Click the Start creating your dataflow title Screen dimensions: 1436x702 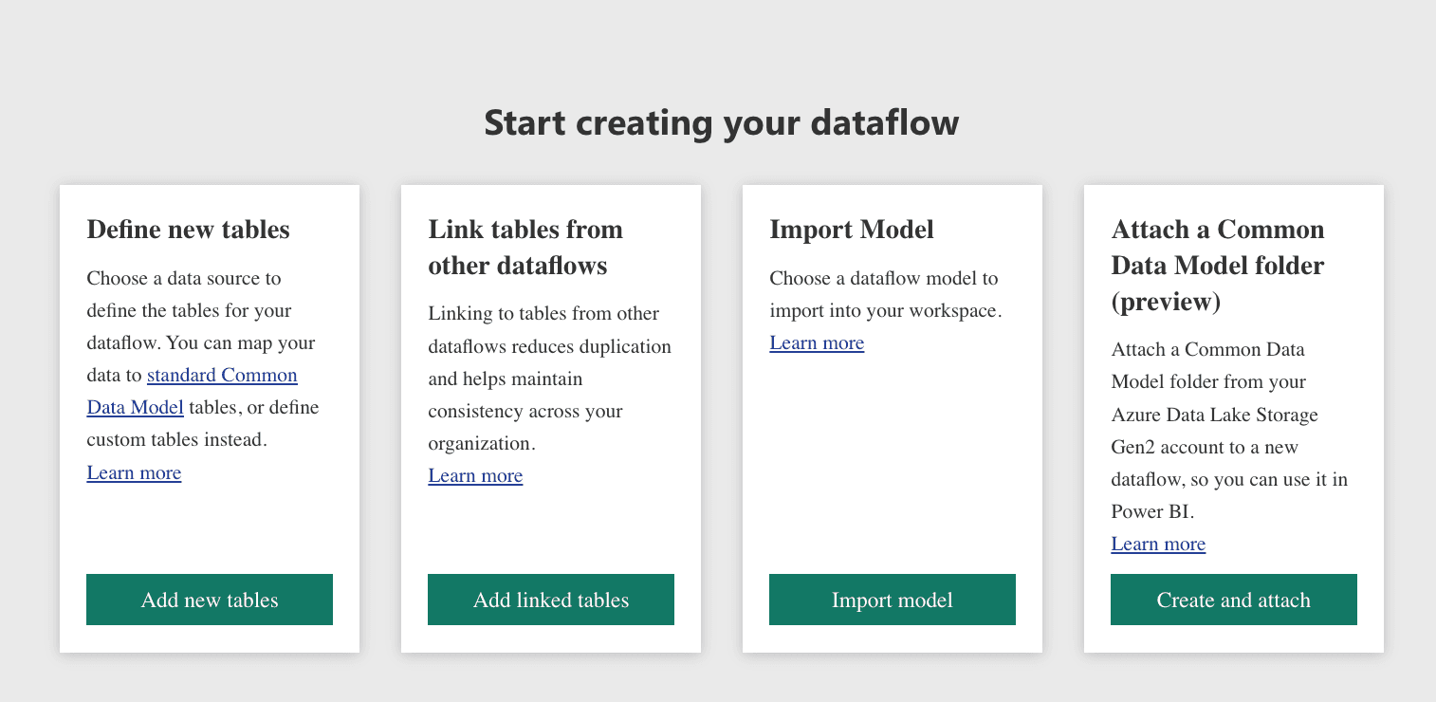[x=722, y=122]
